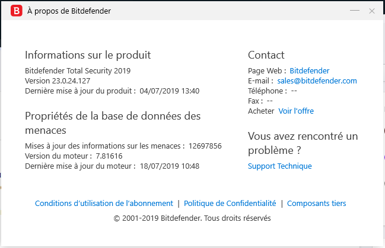Open the Support Technique link
Viewport: 385px width, 248px height.
pos(279,166)
